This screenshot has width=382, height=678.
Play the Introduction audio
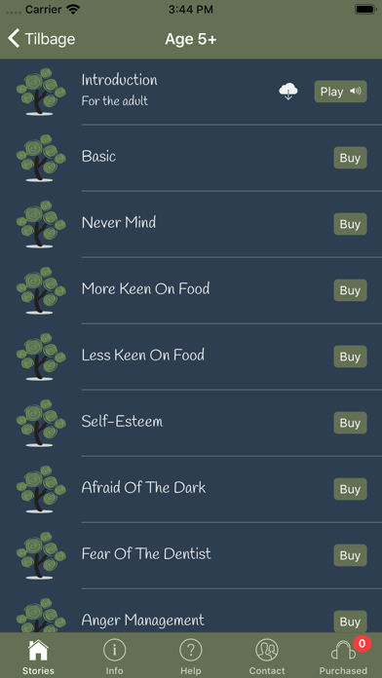pyautogui.click(x=340, y=92)
